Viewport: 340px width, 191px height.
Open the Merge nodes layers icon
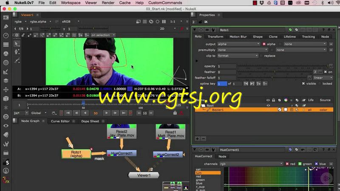coord(6,81)
